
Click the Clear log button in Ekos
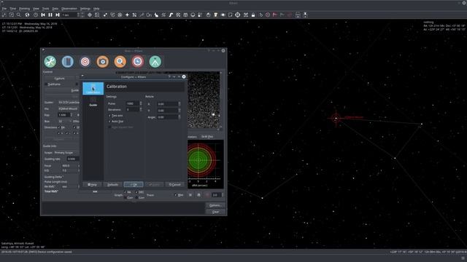click(215, 212)
